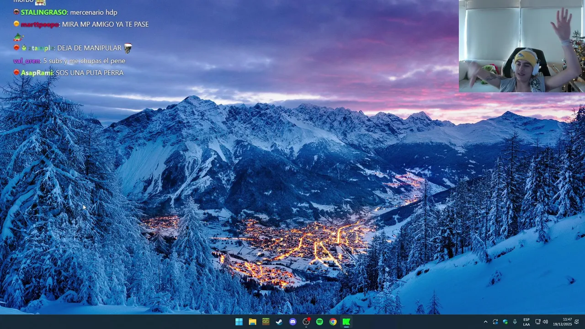Click the webcam overlay thumbnail
Screen dimensions: 585x329
pos(522,46)
